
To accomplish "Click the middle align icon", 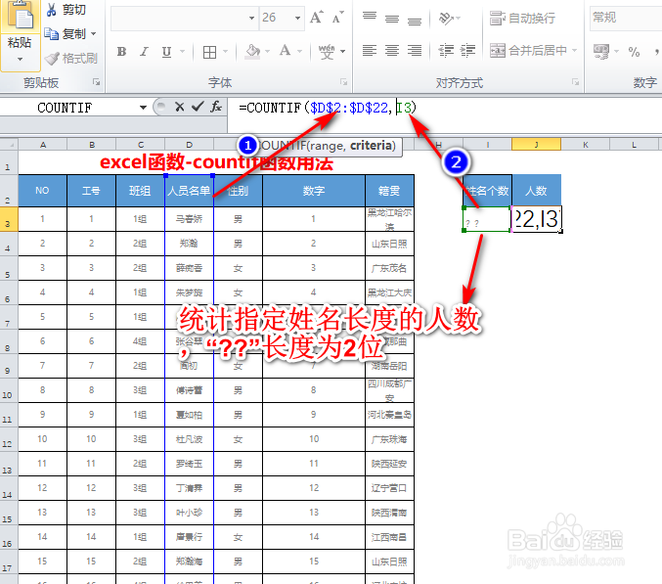I will tap(392, 19).
